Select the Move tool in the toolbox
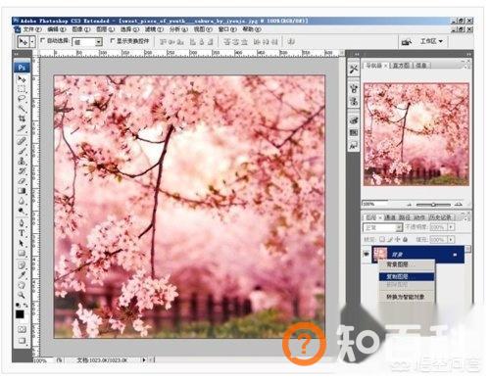 click(22, 79)
